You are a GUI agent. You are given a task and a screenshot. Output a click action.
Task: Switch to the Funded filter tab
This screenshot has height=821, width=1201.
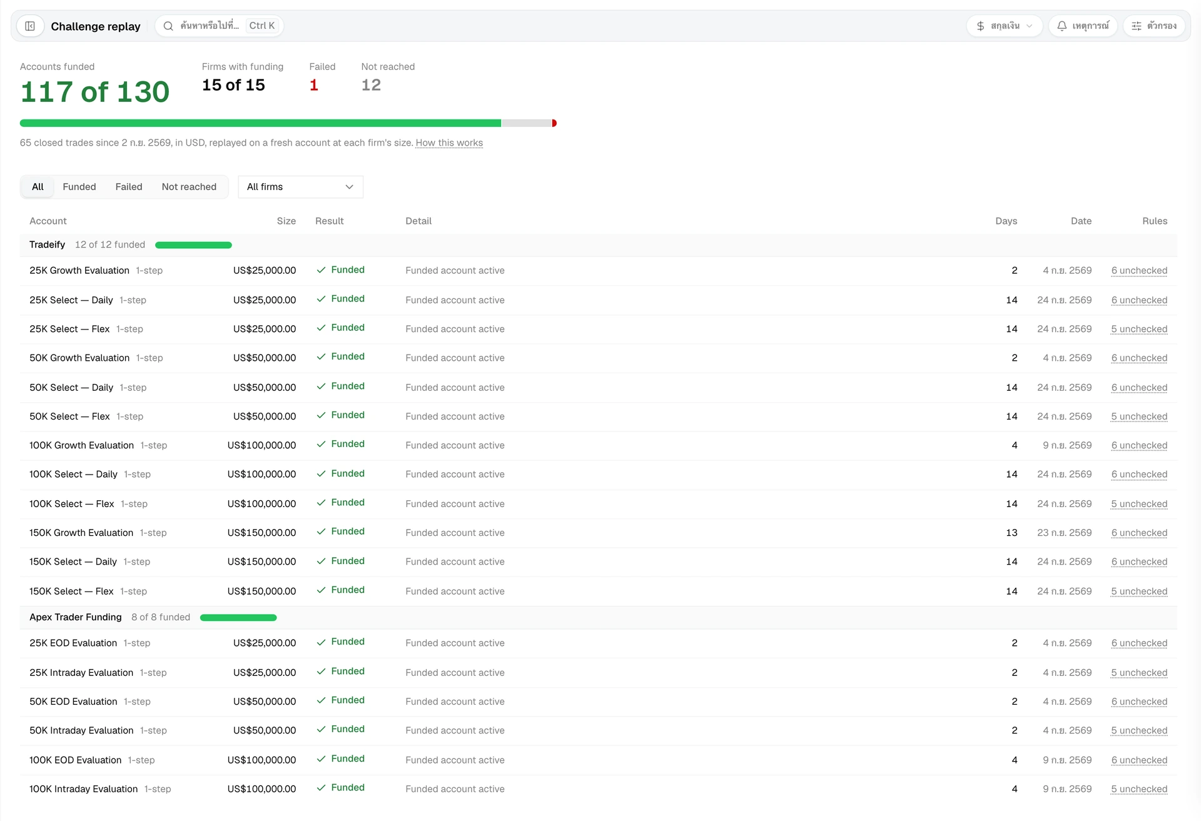coord(79,187)
